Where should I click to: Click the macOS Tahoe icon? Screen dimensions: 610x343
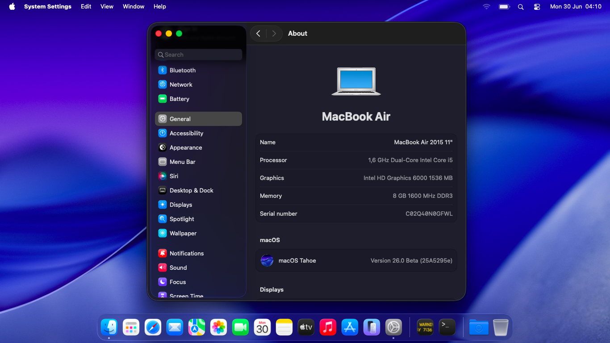[x=267, y=260]
